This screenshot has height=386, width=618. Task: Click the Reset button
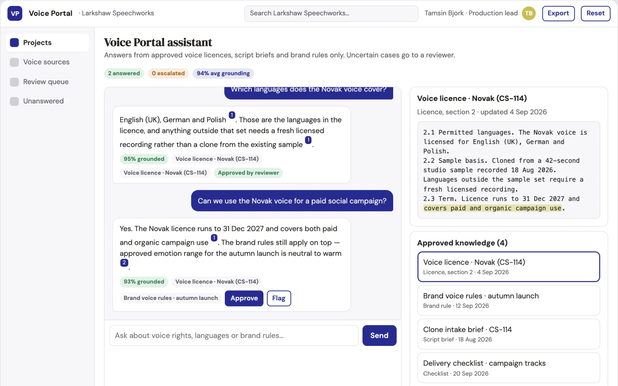pyautogui.click(x=595, y=14)
